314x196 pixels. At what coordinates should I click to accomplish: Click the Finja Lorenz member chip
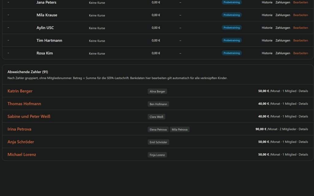click(157, 155)
